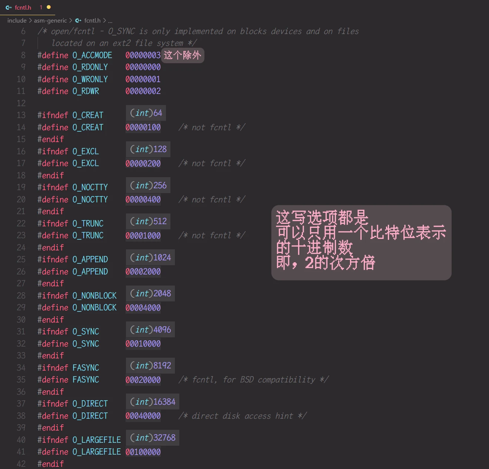Click the C++ icon beside fcntl.h in the breadcrumb
Screen dimensions: 489x469
[77, 20]
